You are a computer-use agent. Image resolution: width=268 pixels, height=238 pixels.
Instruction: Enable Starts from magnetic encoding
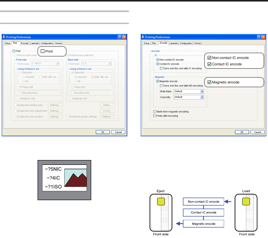(155, 111)
